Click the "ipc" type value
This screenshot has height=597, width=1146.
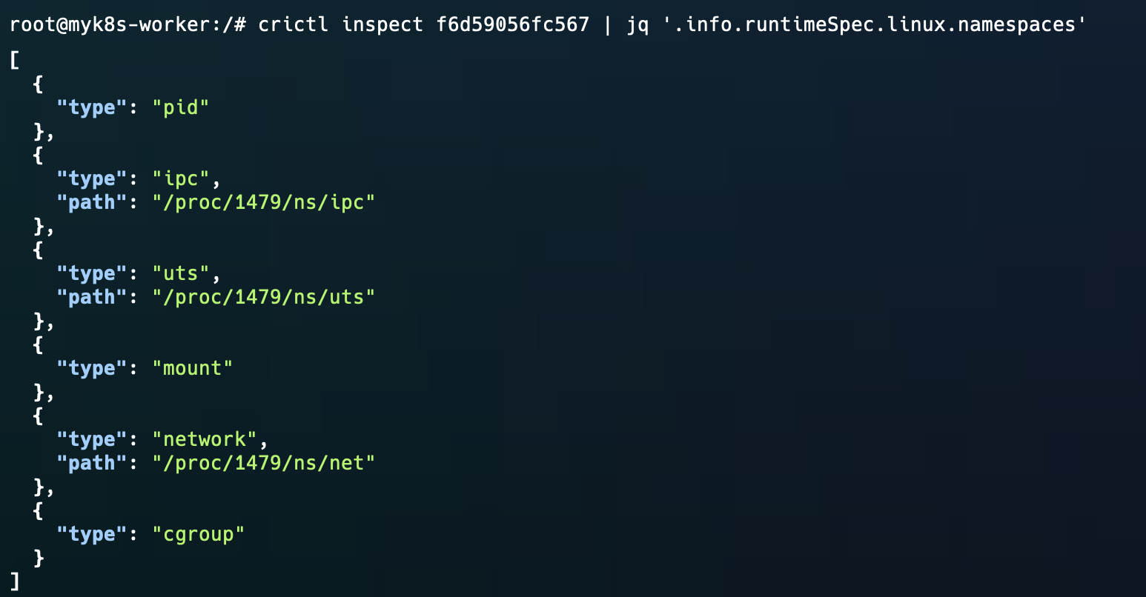click(181, 179)
